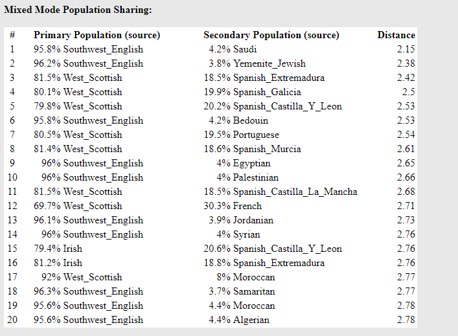Click the Distance column header
The height and width of the screenshot is (336, 458).
[396, 35]
